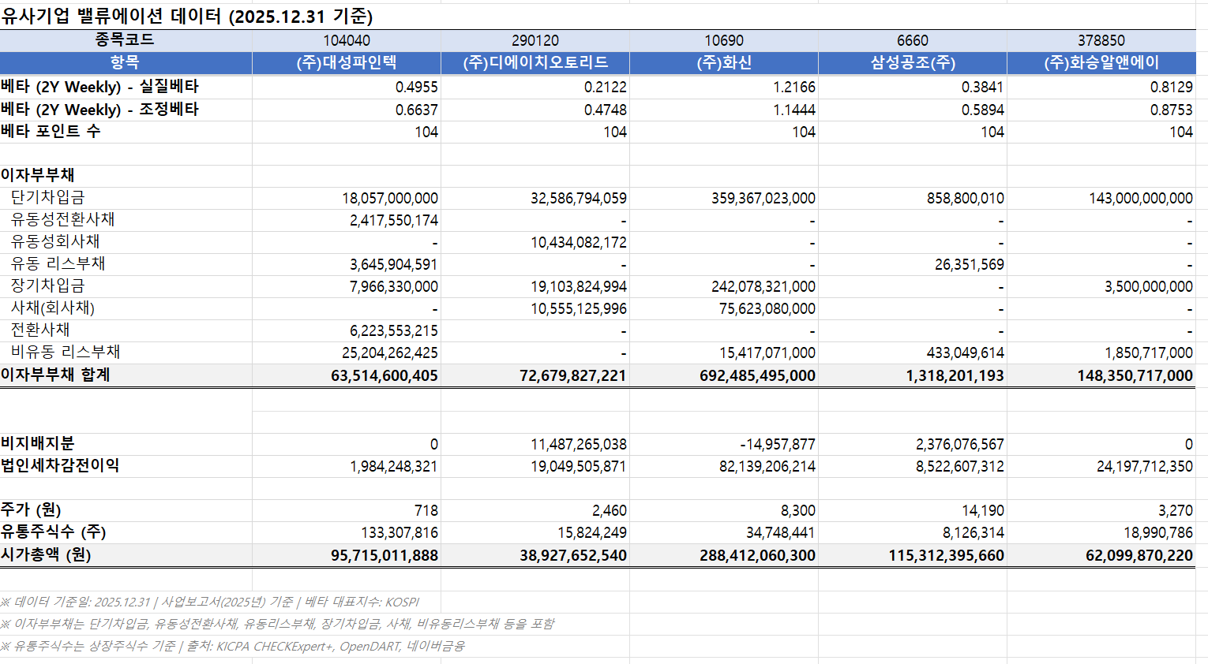Click the 항목 column header
The height and width of the screenshot is (664, 1208).
(126, 62)
